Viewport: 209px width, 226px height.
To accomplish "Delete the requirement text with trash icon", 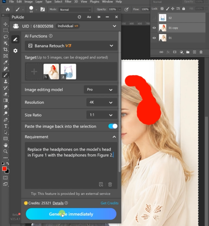I will [x=110, y=184].
